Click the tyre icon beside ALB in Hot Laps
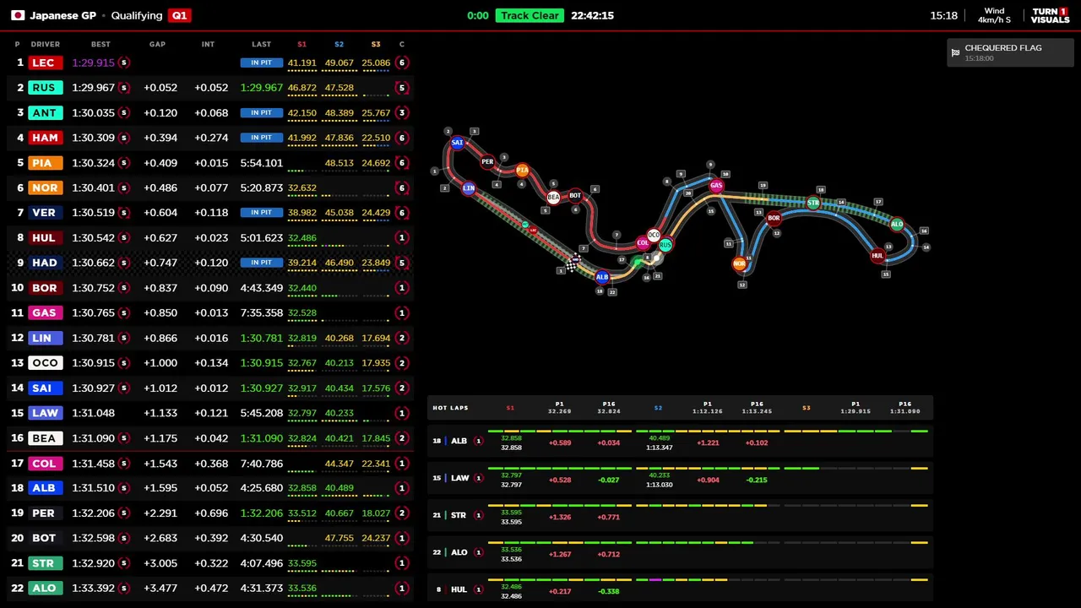The image size is (1081, 608). 478,441
